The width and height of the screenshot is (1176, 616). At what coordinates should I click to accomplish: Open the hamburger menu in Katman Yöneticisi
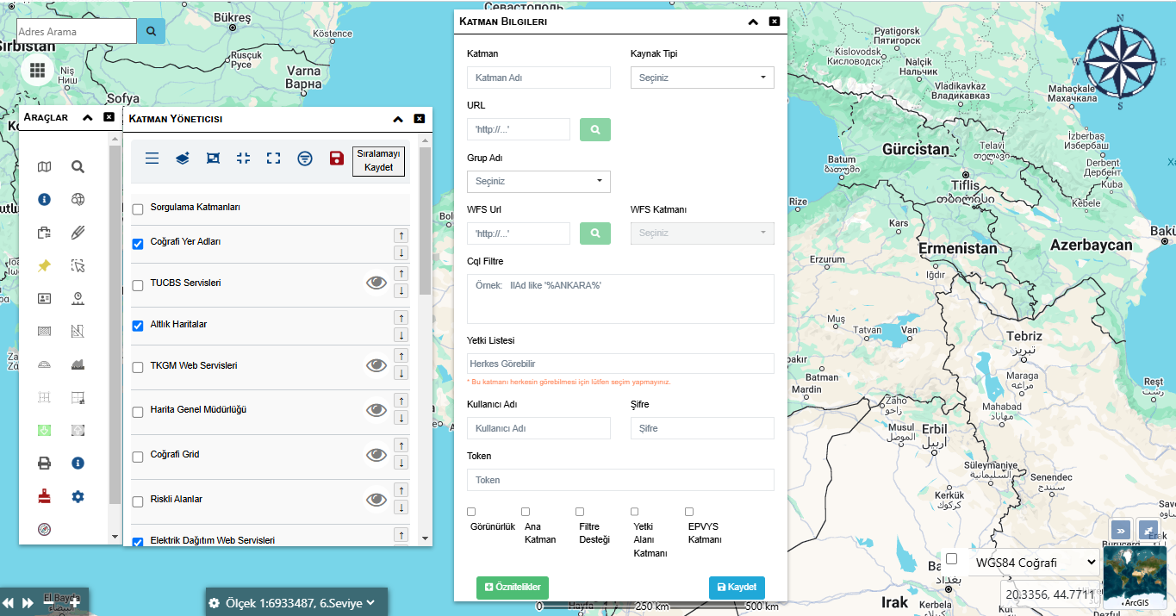[152, 159]
